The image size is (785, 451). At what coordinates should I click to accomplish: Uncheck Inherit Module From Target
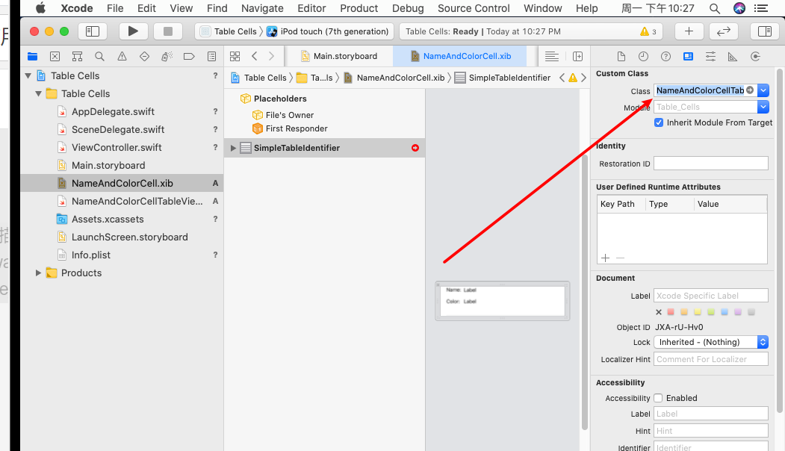point(657,122)
